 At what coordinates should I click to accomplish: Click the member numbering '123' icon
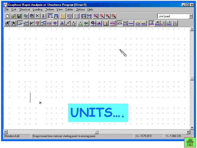[26, 23]
